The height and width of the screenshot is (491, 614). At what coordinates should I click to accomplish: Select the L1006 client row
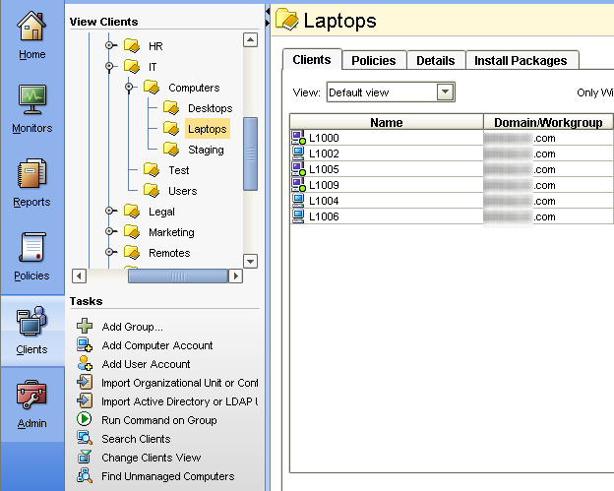tap(452, 216)
